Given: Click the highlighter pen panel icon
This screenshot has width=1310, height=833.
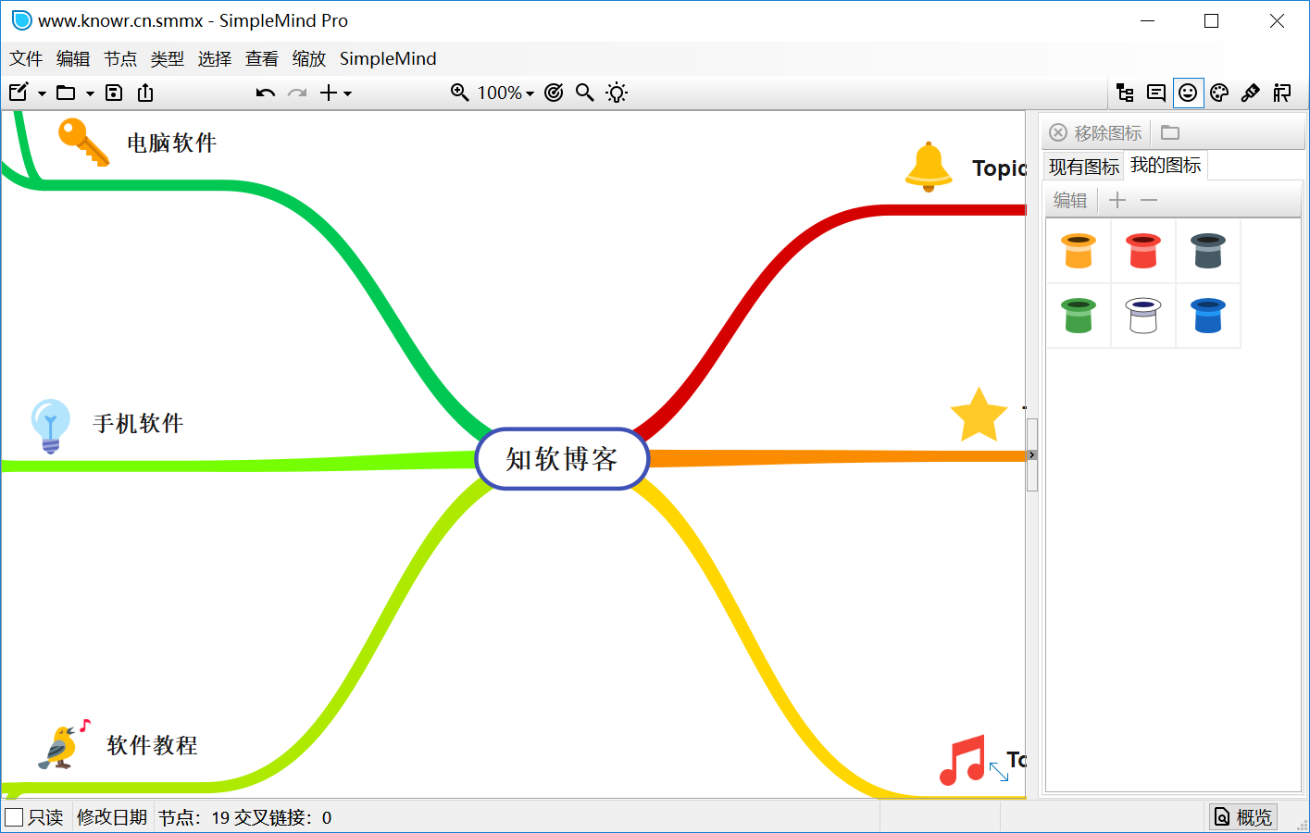Looking at the screenshot, I should (1251, 93).
